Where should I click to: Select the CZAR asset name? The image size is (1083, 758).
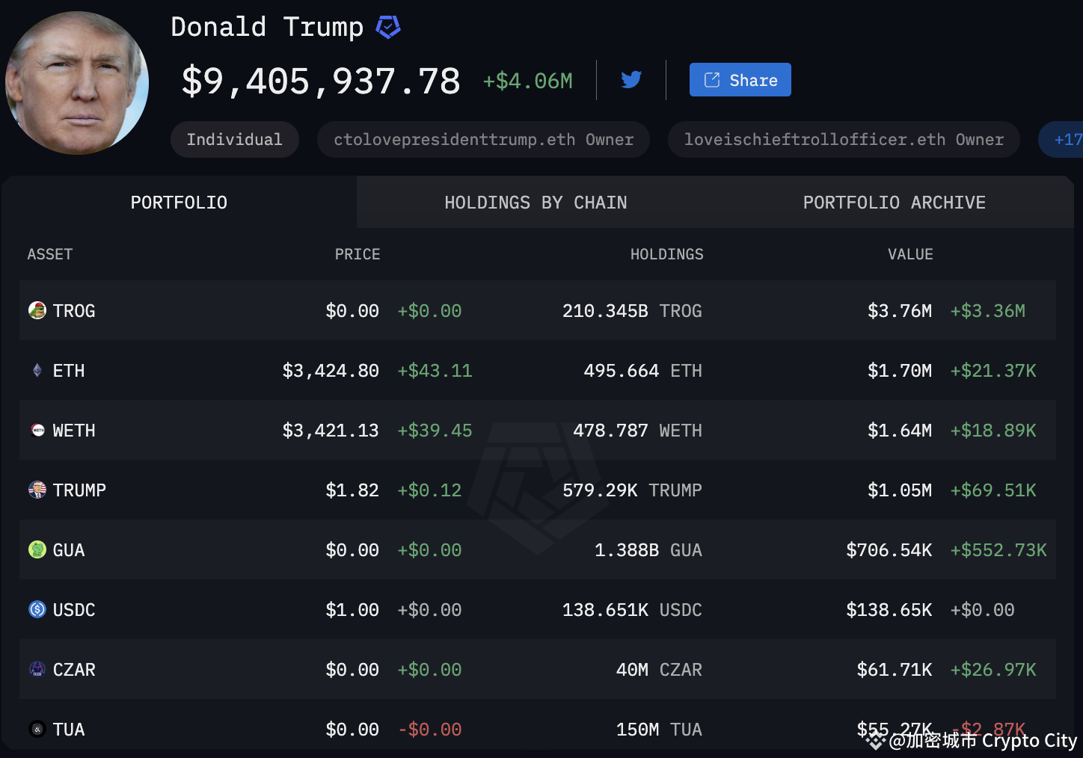point(74,670)
